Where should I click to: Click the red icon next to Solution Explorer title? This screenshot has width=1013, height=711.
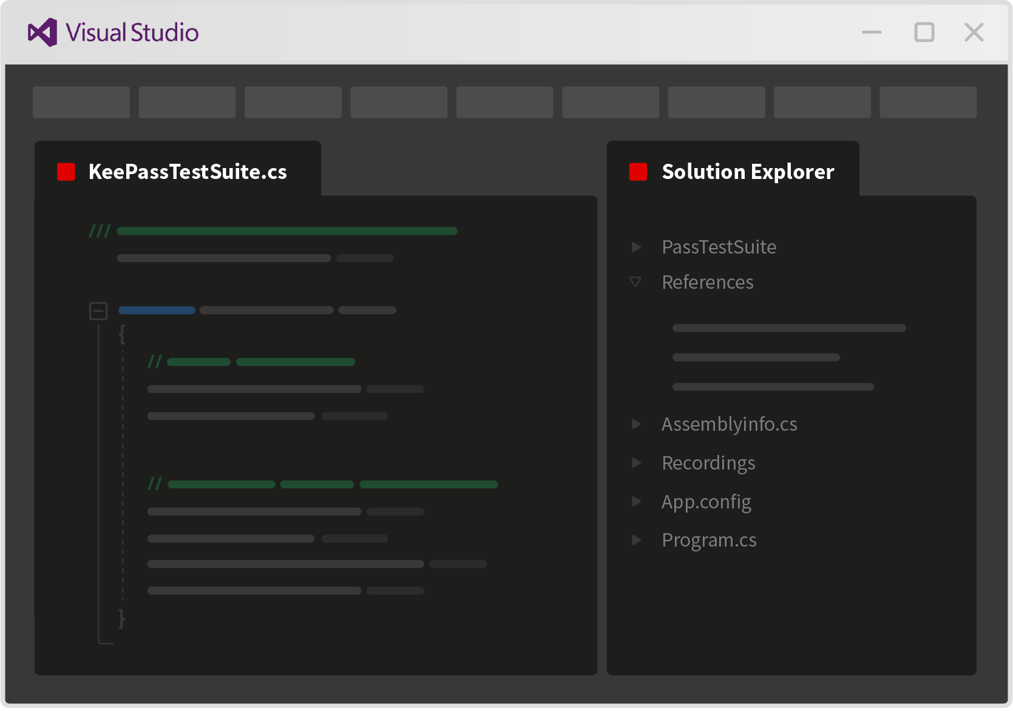click(638, 172)
